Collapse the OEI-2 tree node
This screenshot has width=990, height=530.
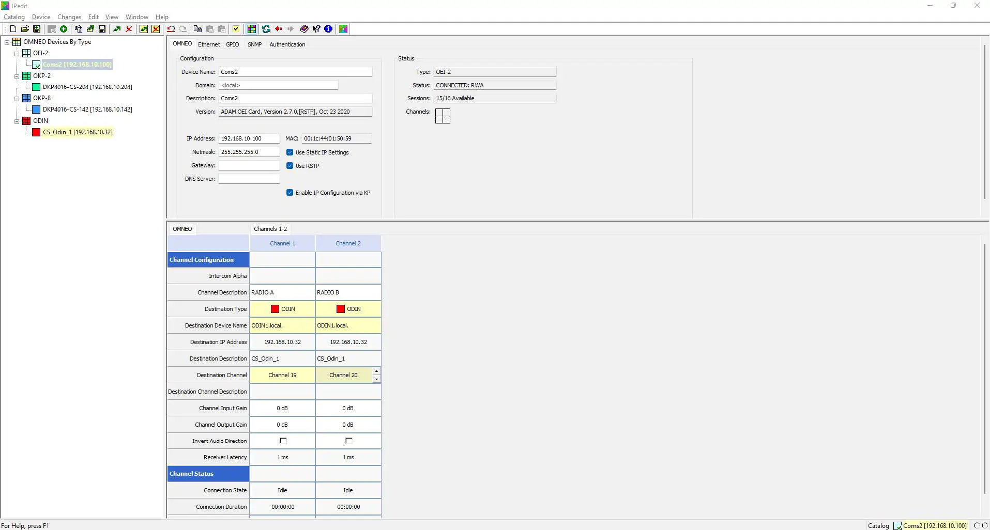[17, 53]
